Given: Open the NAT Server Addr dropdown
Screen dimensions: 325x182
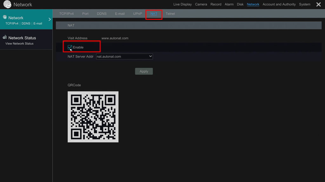Looking at the screenshot, I should point(124,56).
